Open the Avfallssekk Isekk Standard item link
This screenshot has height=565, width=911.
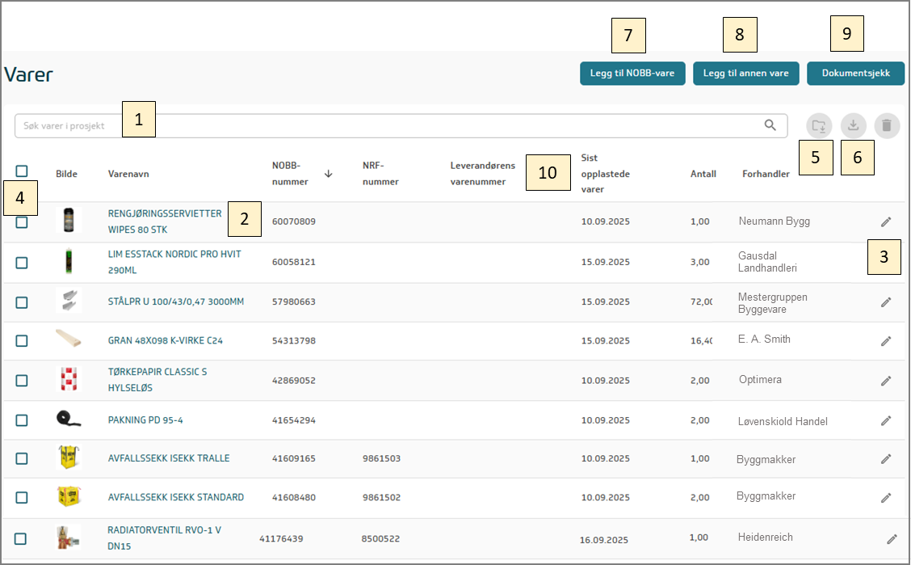175,497
